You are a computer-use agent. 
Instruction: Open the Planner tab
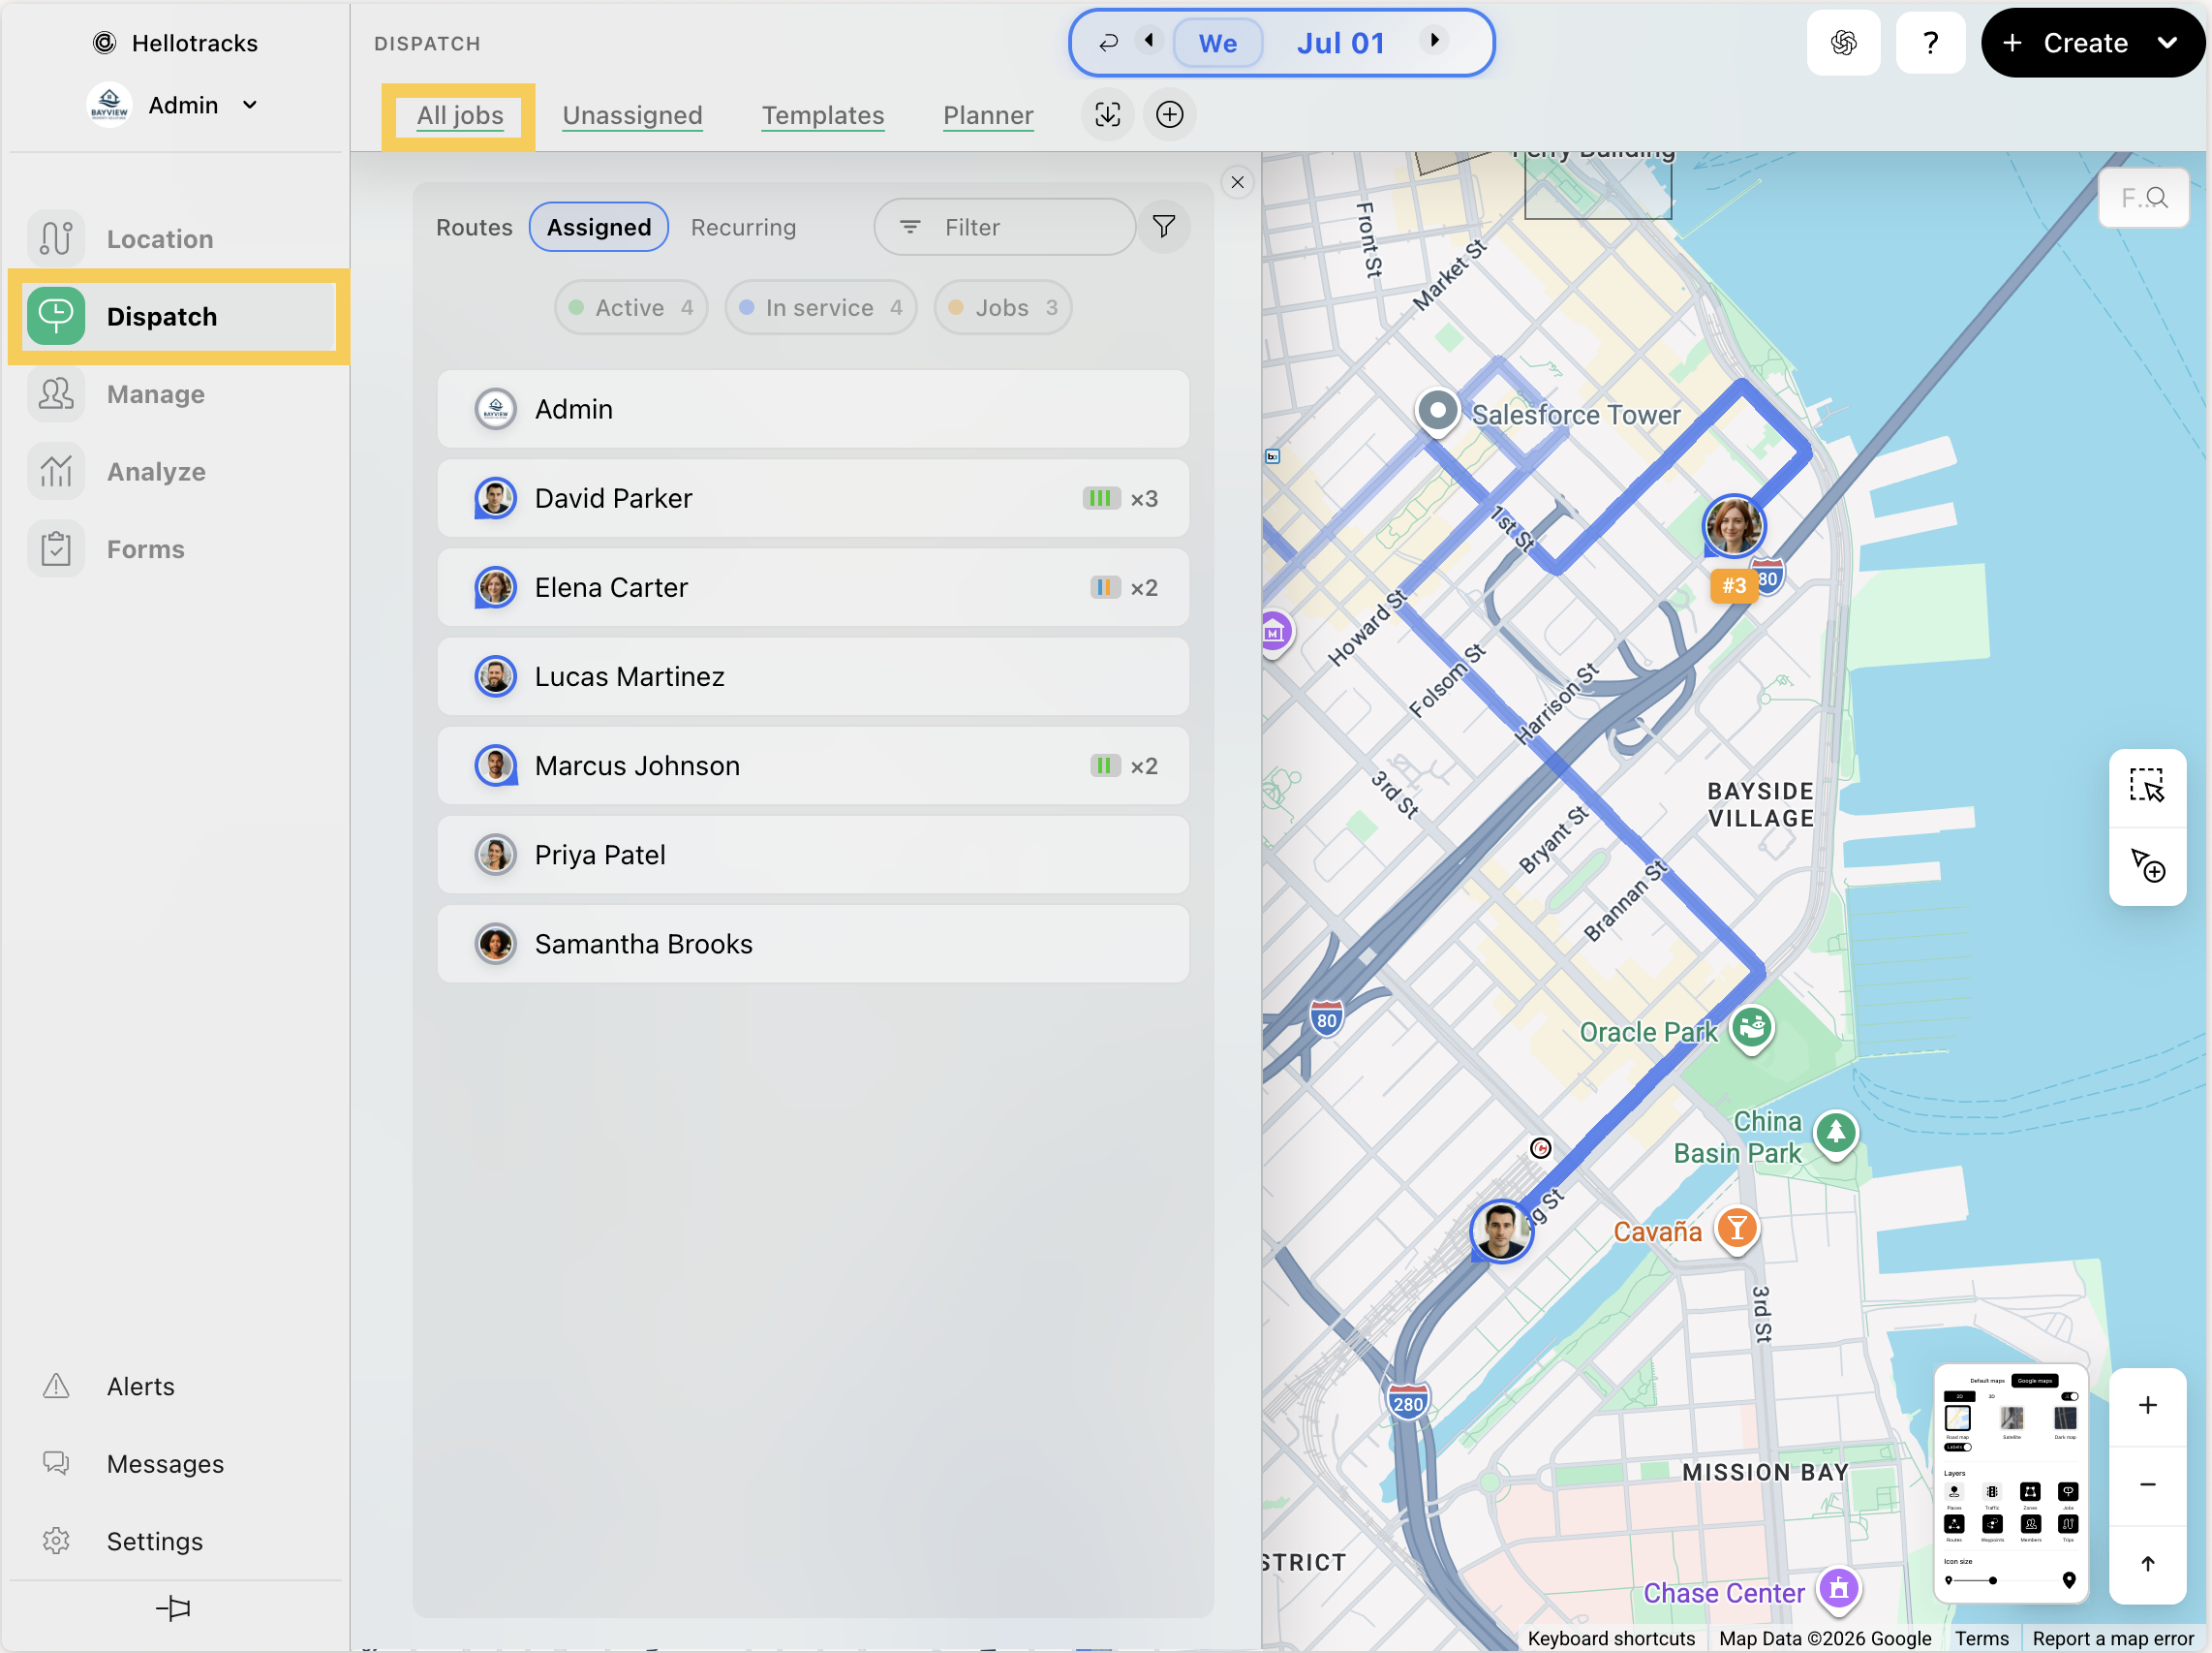988,115
